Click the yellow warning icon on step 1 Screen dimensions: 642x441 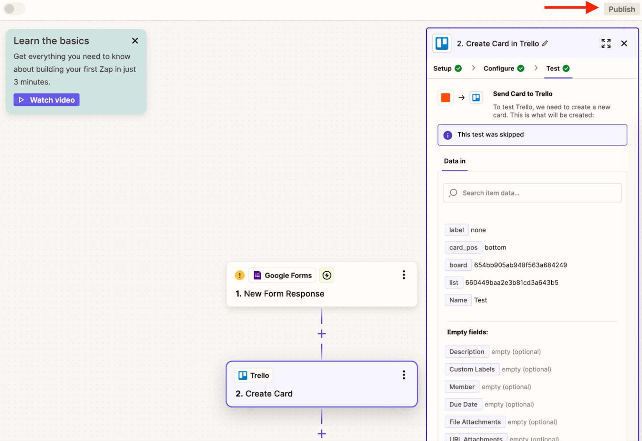click(x=239, y=275)
